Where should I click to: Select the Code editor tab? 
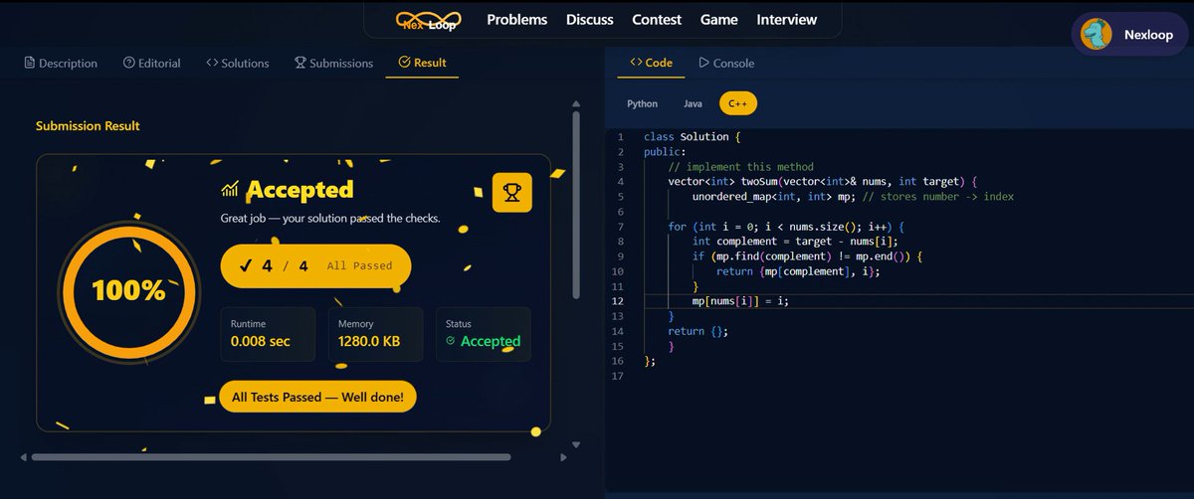(652, 63)
